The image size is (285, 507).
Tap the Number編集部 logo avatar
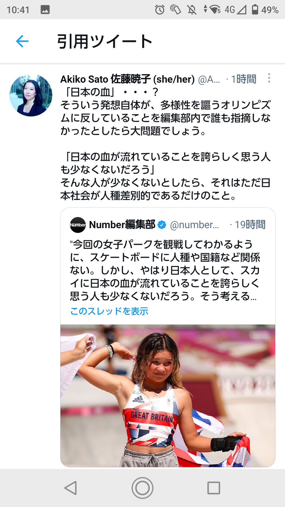click(78, 225)
